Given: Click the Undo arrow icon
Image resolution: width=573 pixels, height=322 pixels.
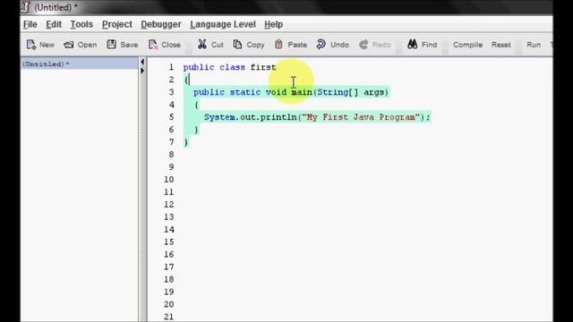Looking at the screenshot, I should click(321, 44).
